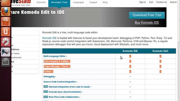This screenshot has width=180, height=101.
Task: Click the NEW badge beside Real-Time Code Collaboration
Action: pos(46,97)
